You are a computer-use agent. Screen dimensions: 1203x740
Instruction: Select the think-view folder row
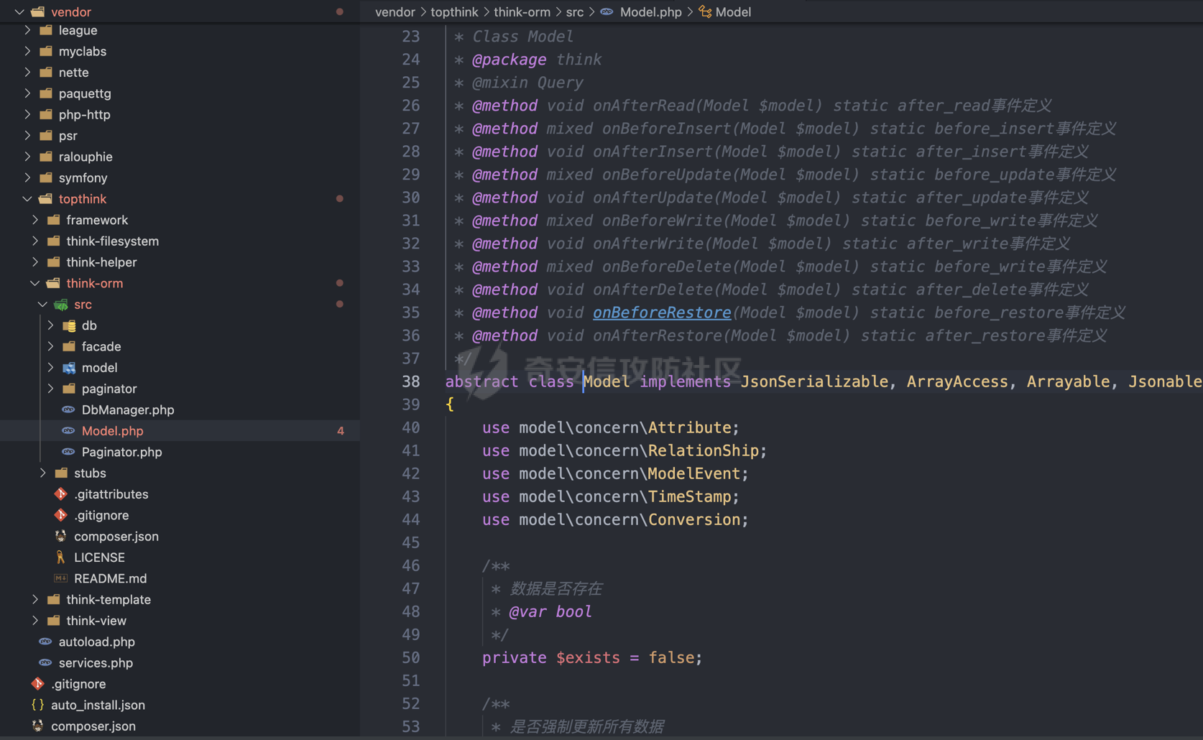point(180,621)
